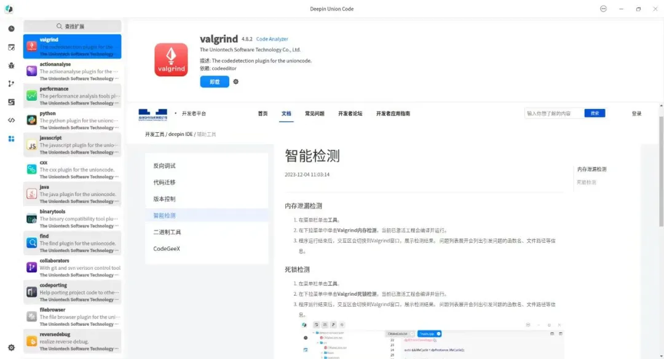Select the codeporting plugin icon
The height and width of the screenshot is (359, 664).
coord(32,292)
